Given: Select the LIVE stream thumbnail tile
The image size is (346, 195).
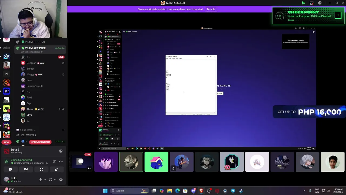Looking at the screenshot, I should tap(81, 162).
